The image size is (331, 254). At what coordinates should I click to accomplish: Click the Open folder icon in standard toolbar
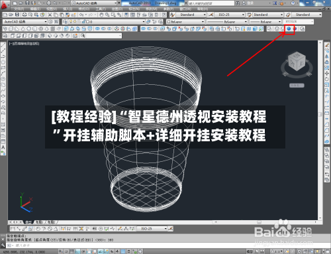[x=11, y=15]
